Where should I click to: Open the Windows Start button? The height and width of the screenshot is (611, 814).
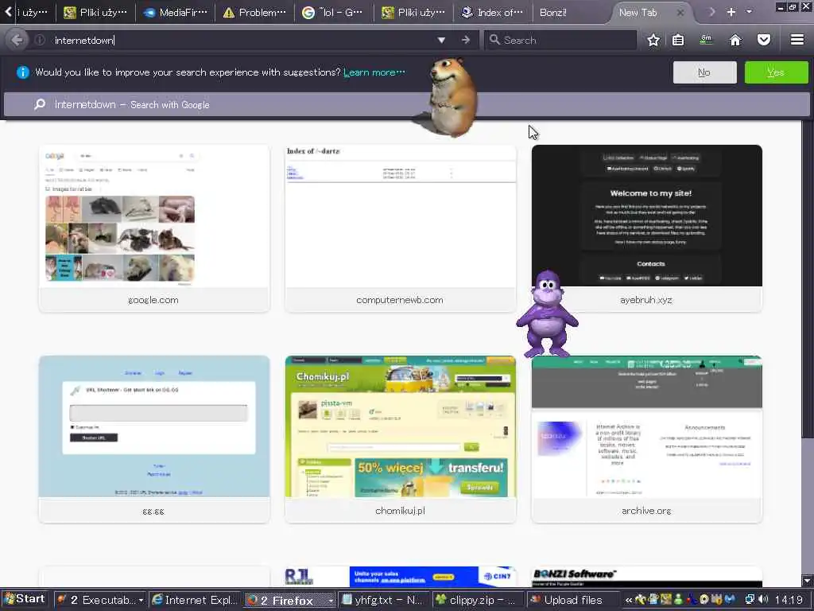(25, 599)
